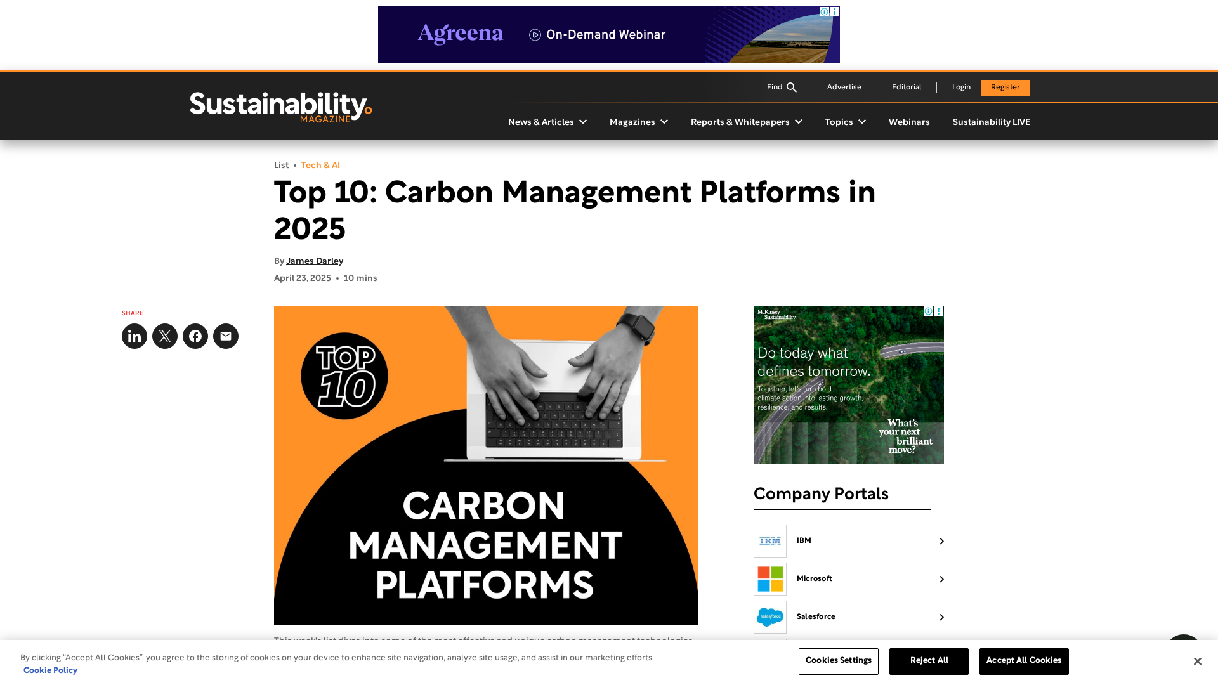Open Cookies Settings

(x=838, y=661)
